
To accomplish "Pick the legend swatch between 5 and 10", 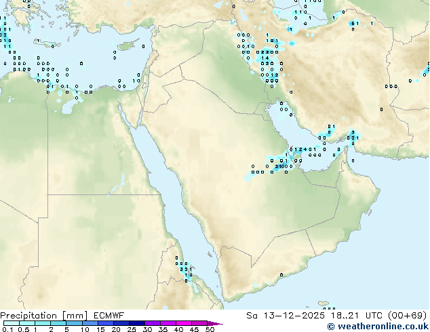I will click(x=74, y=323).
